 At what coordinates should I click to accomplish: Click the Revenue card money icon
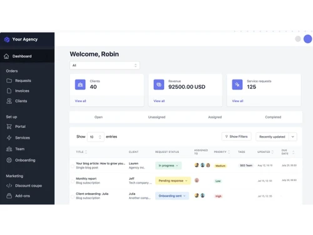tap(159, 85)
